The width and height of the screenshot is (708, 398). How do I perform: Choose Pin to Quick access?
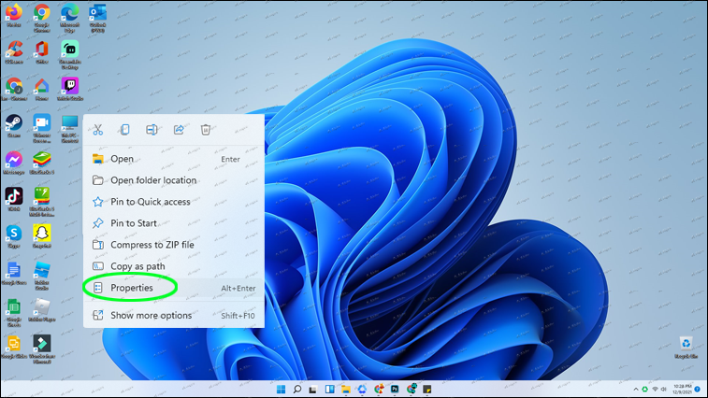(x=174, y=202)
